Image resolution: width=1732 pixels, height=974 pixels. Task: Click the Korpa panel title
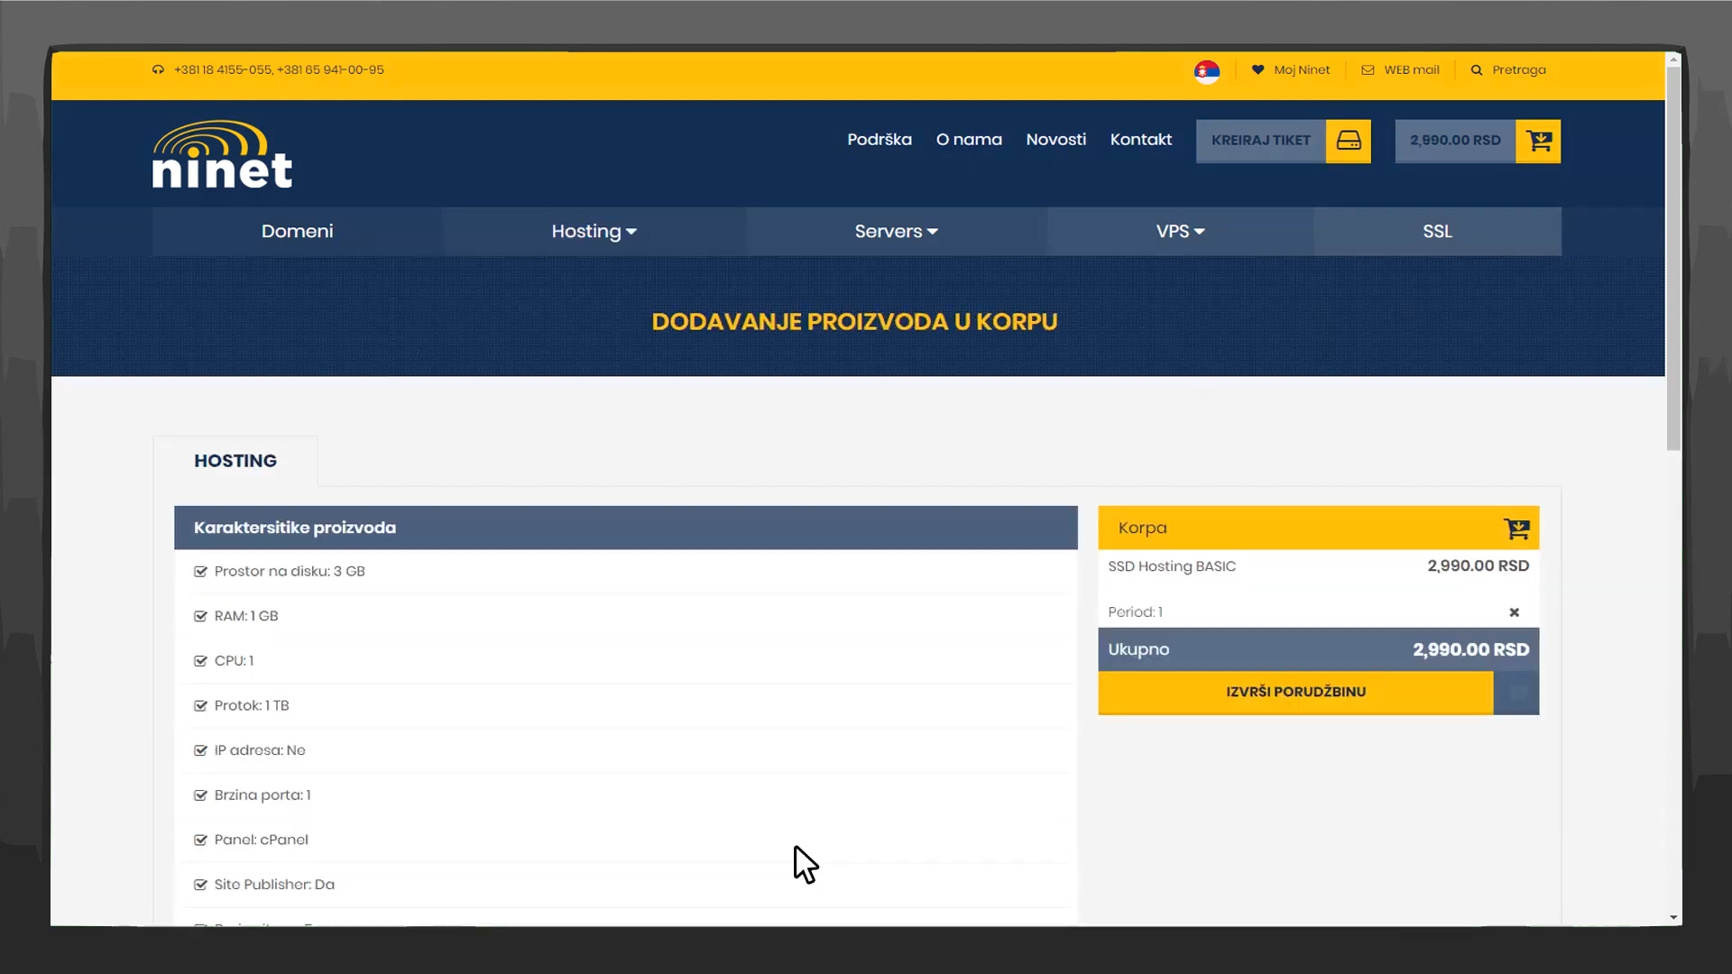[x=1142, y=528]
